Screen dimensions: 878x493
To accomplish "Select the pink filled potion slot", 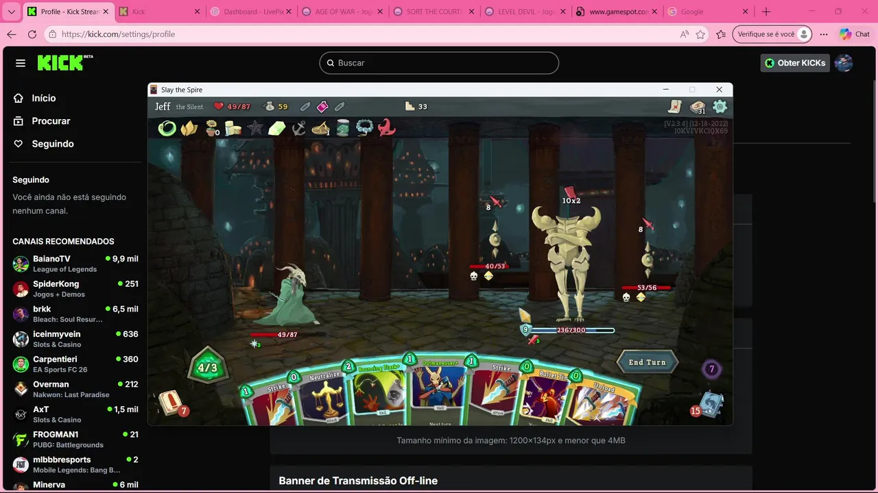I will click(x=322, y=106).
